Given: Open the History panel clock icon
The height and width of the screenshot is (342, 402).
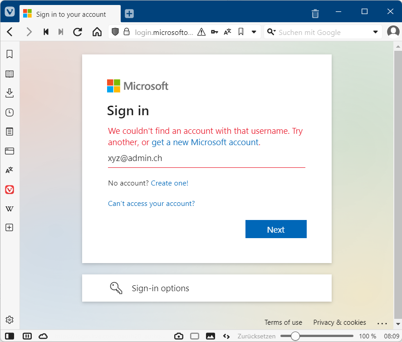Looking at the screenshot, I should click(x=9, y=112).
